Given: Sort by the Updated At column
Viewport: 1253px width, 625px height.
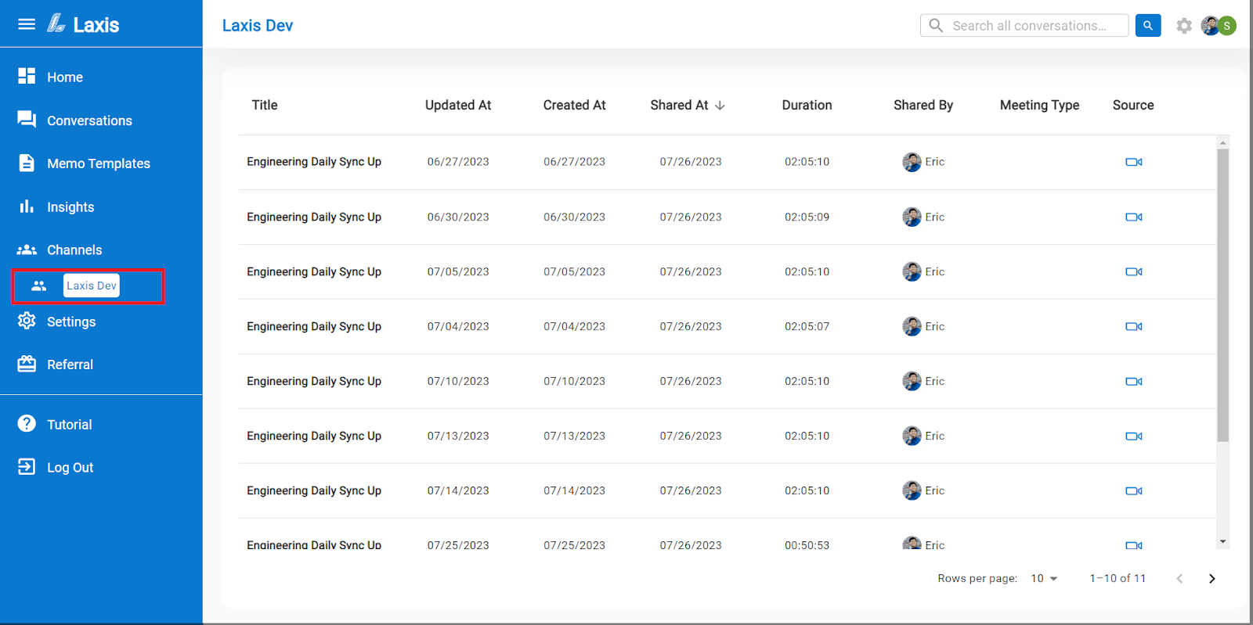Looking at the screenshot, I should [458, 105].
